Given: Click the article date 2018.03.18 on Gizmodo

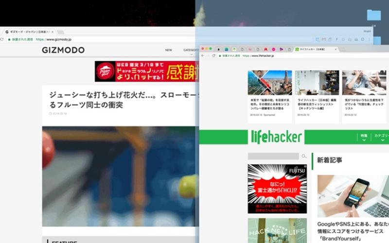Looking at the screenshot, I should [58, 114].
